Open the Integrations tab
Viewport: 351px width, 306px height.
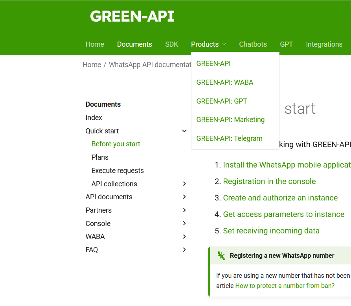324,44
